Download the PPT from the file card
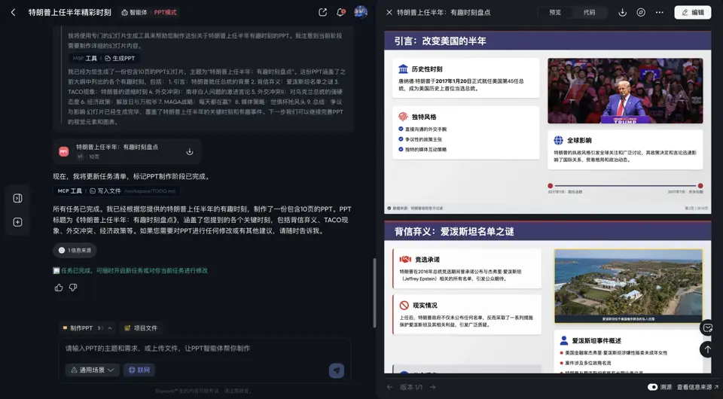723x399 pixels. point(190,151)
